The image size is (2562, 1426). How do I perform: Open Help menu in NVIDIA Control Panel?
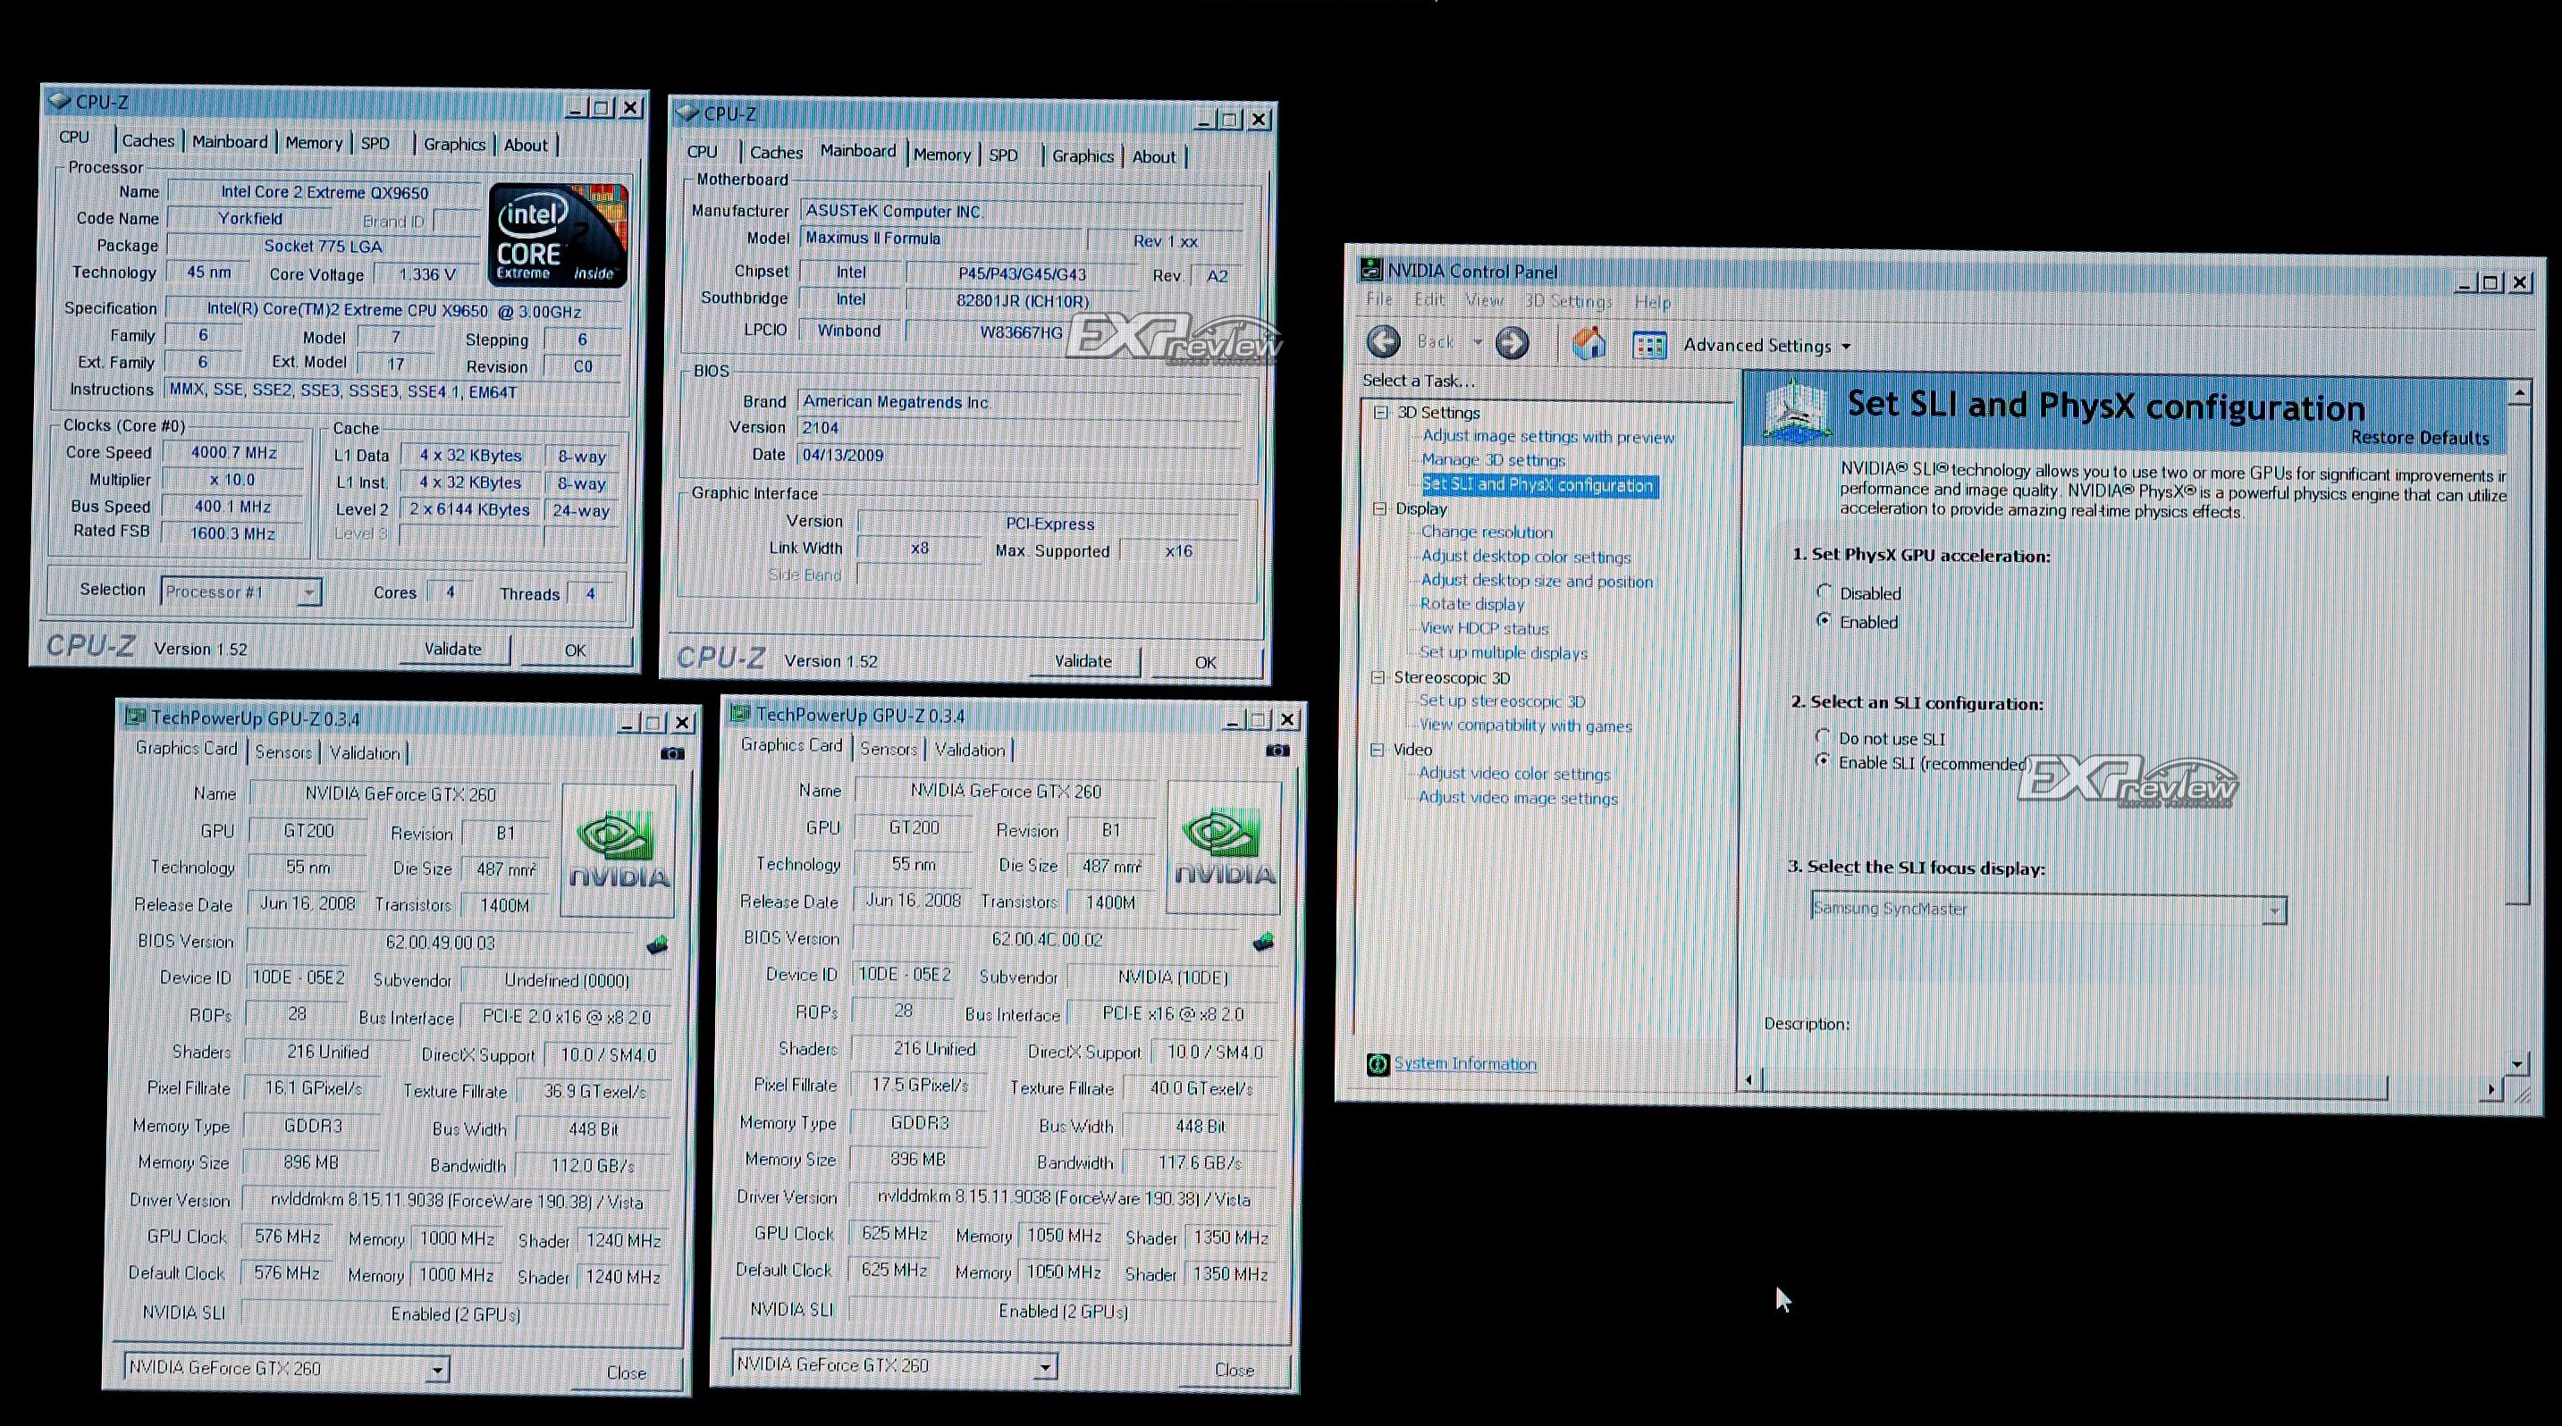click(1652, 302)
